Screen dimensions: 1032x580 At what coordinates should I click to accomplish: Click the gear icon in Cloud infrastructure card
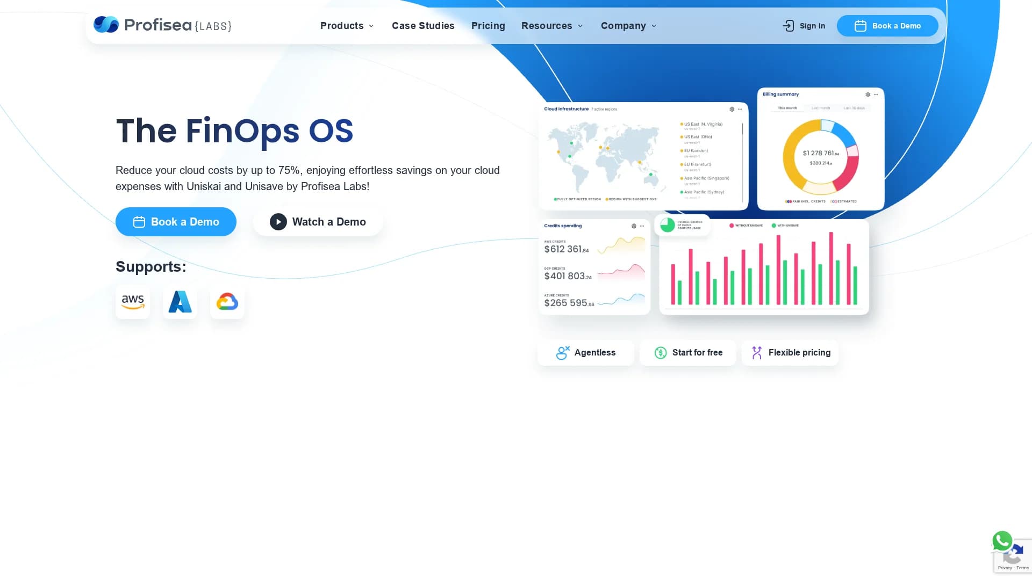click(x=732, y=109)
